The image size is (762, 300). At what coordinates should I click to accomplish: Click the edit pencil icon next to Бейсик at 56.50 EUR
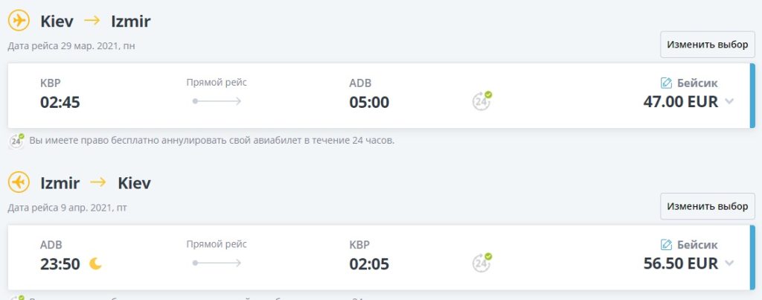tap(667, 245)
